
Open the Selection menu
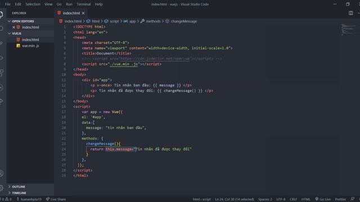(x=33, y=4)
